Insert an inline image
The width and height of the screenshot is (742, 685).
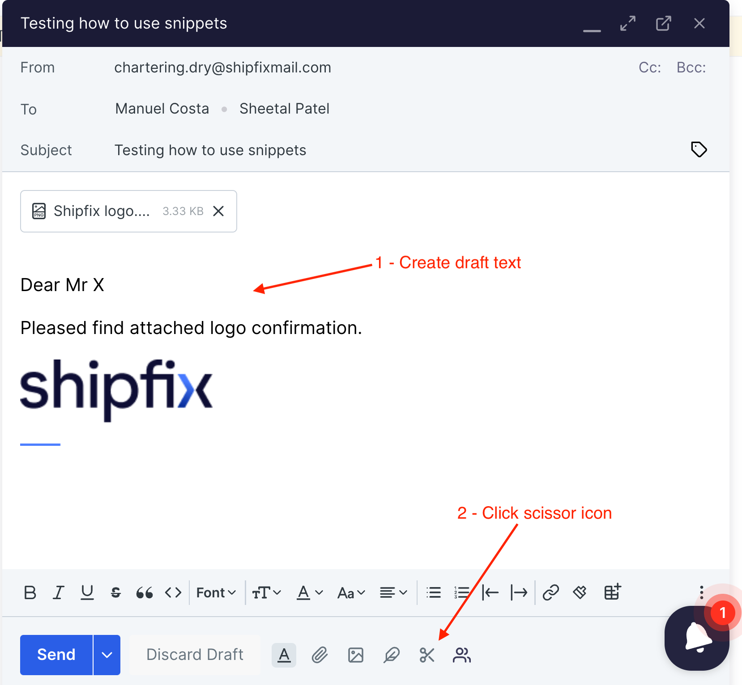(x=356, y=655)
